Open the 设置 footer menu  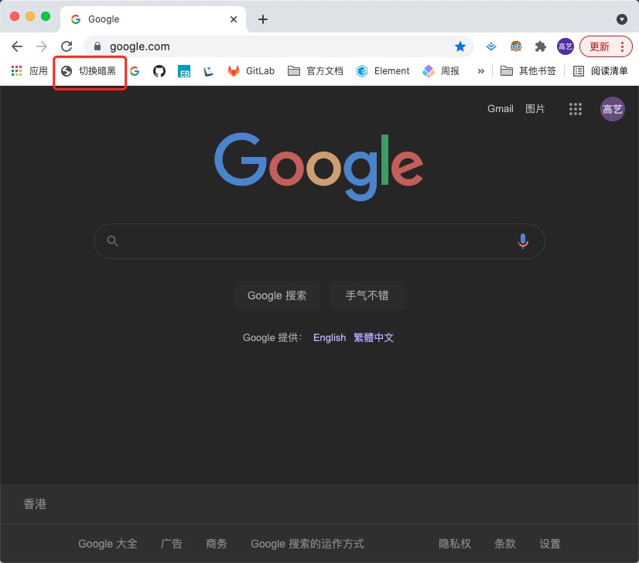(x=550, y=544)
